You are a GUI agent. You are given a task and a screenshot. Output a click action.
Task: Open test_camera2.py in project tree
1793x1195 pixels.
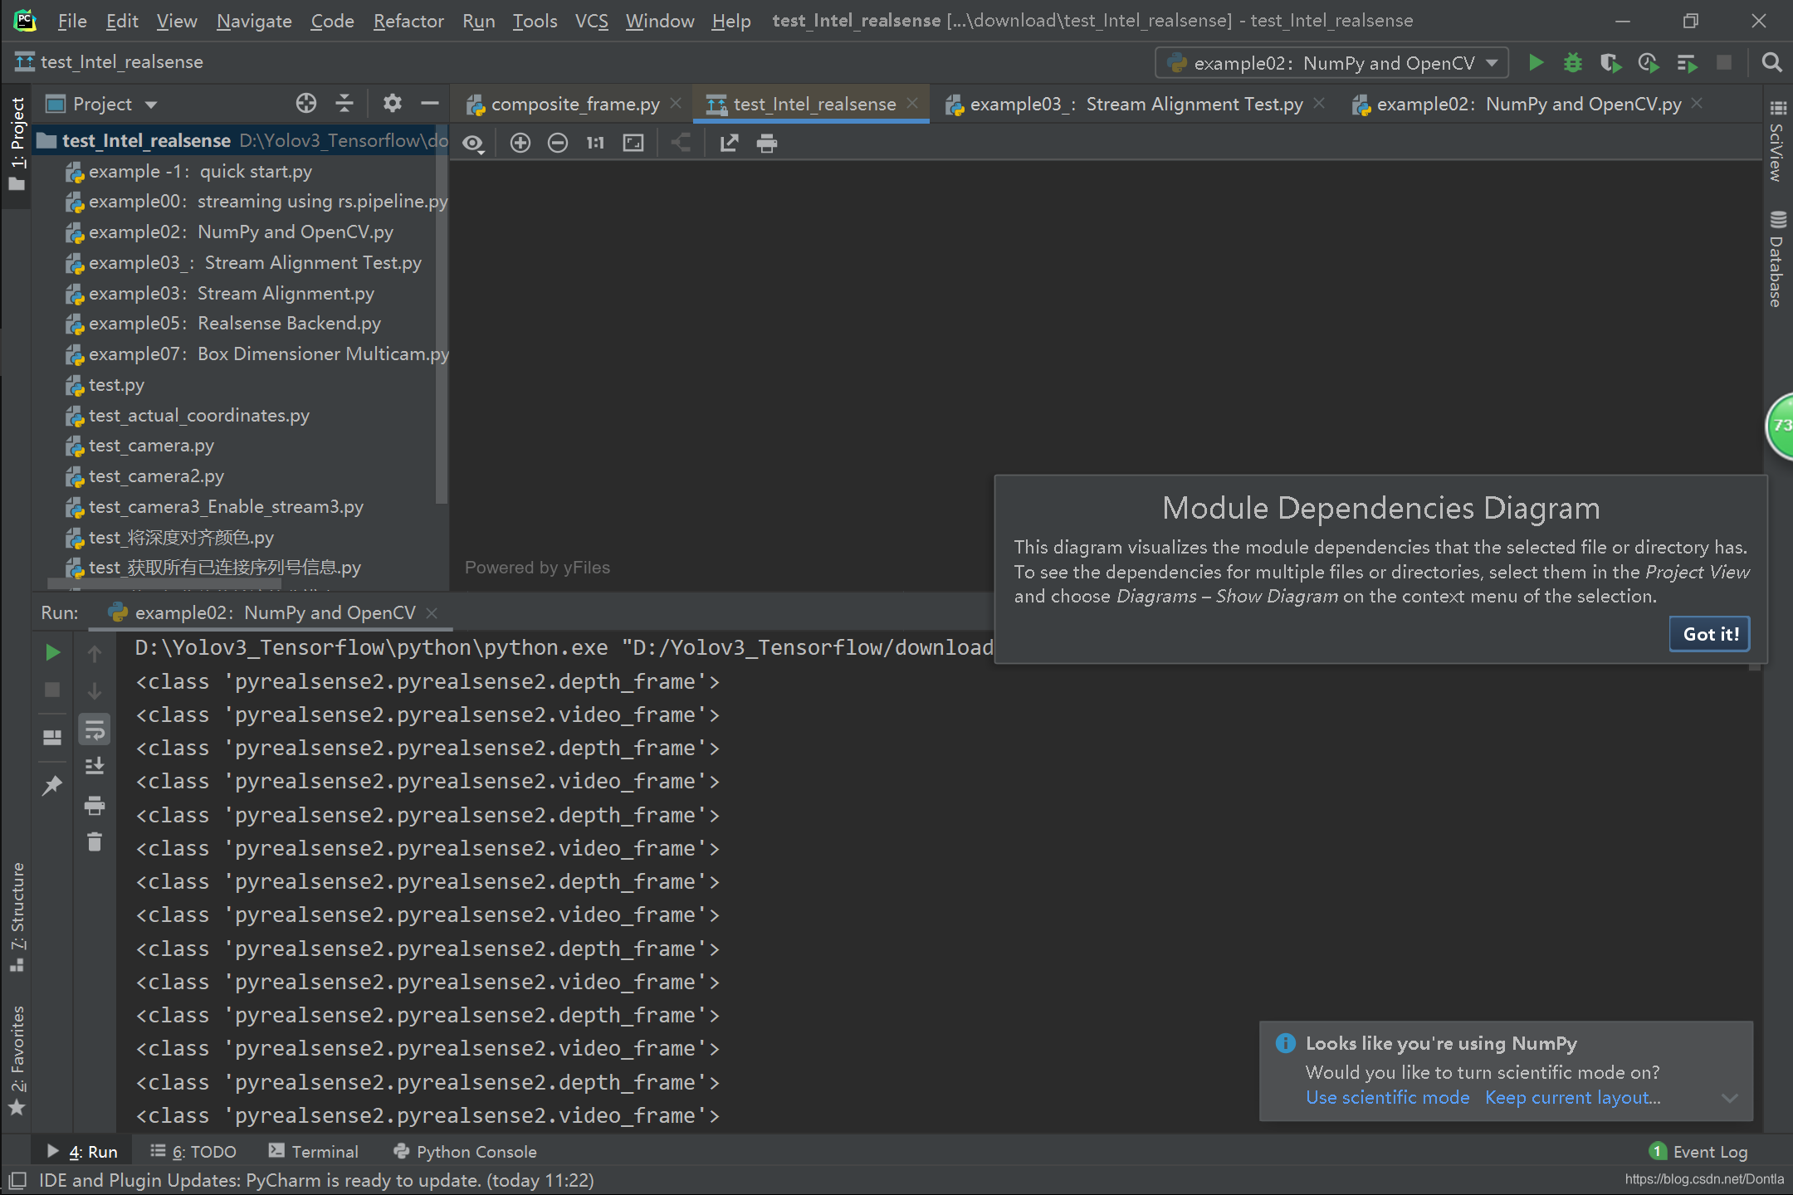pos(156,476)
